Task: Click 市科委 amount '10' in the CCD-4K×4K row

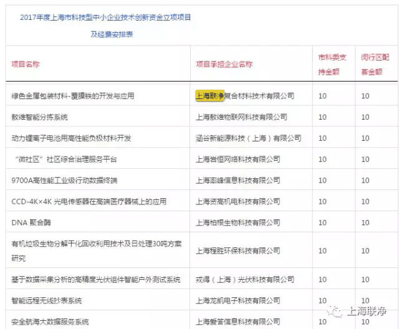Action: click(x=322, y=201)
